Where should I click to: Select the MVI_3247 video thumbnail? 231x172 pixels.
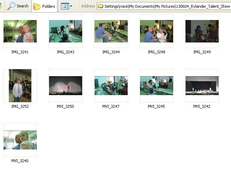pyautogui.click(x=111, y=86)
